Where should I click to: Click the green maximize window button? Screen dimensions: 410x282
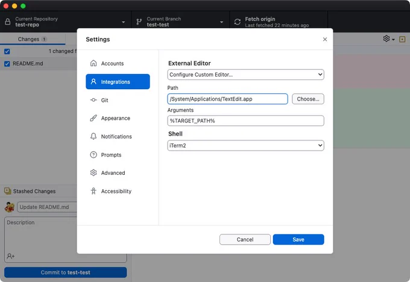coord(23,6)
